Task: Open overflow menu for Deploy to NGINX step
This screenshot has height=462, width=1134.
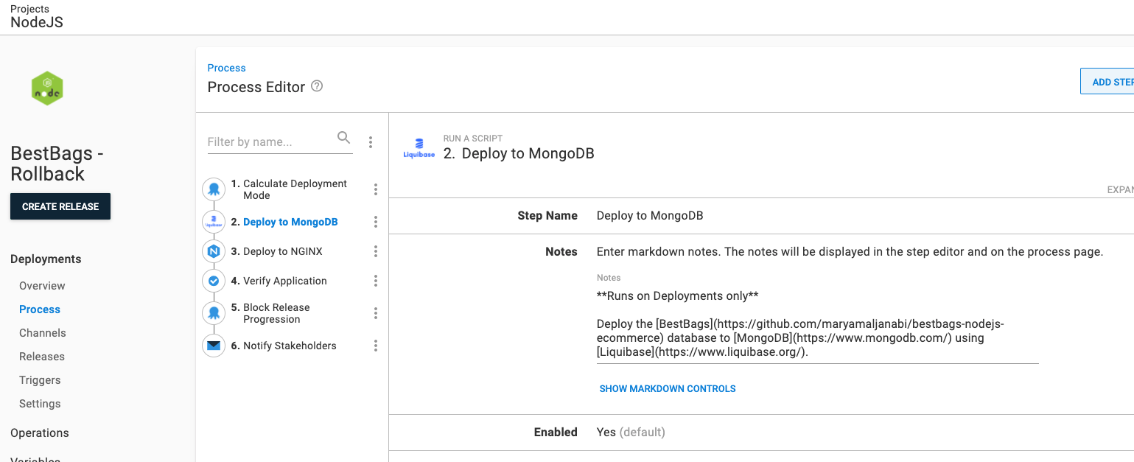Action: pyautogui.click(x=376, y=251)
